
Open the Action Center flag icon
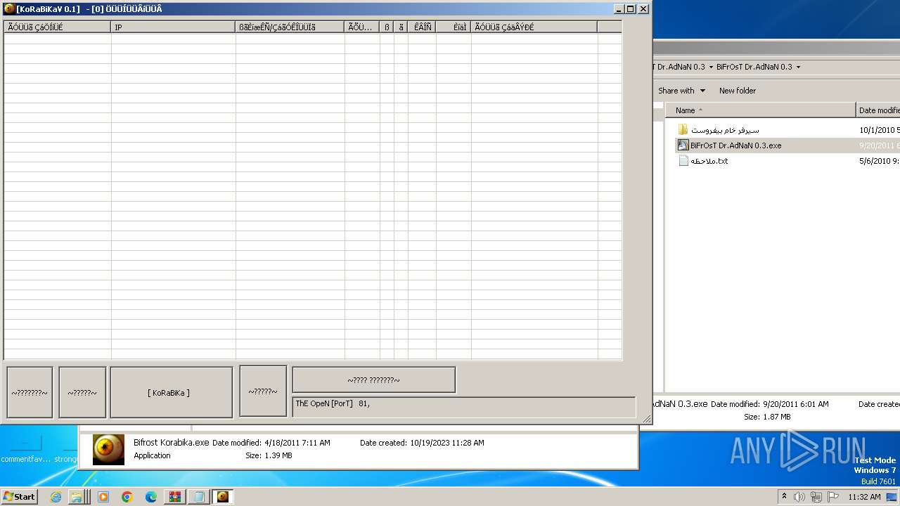(x=833, y=497)
